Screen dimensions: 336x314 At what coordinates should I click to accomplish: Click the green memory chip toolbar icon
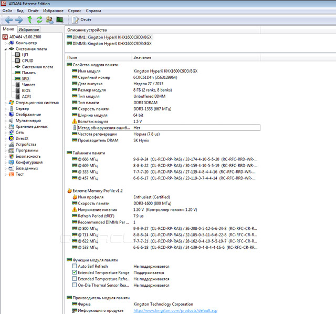pos(59,20)
